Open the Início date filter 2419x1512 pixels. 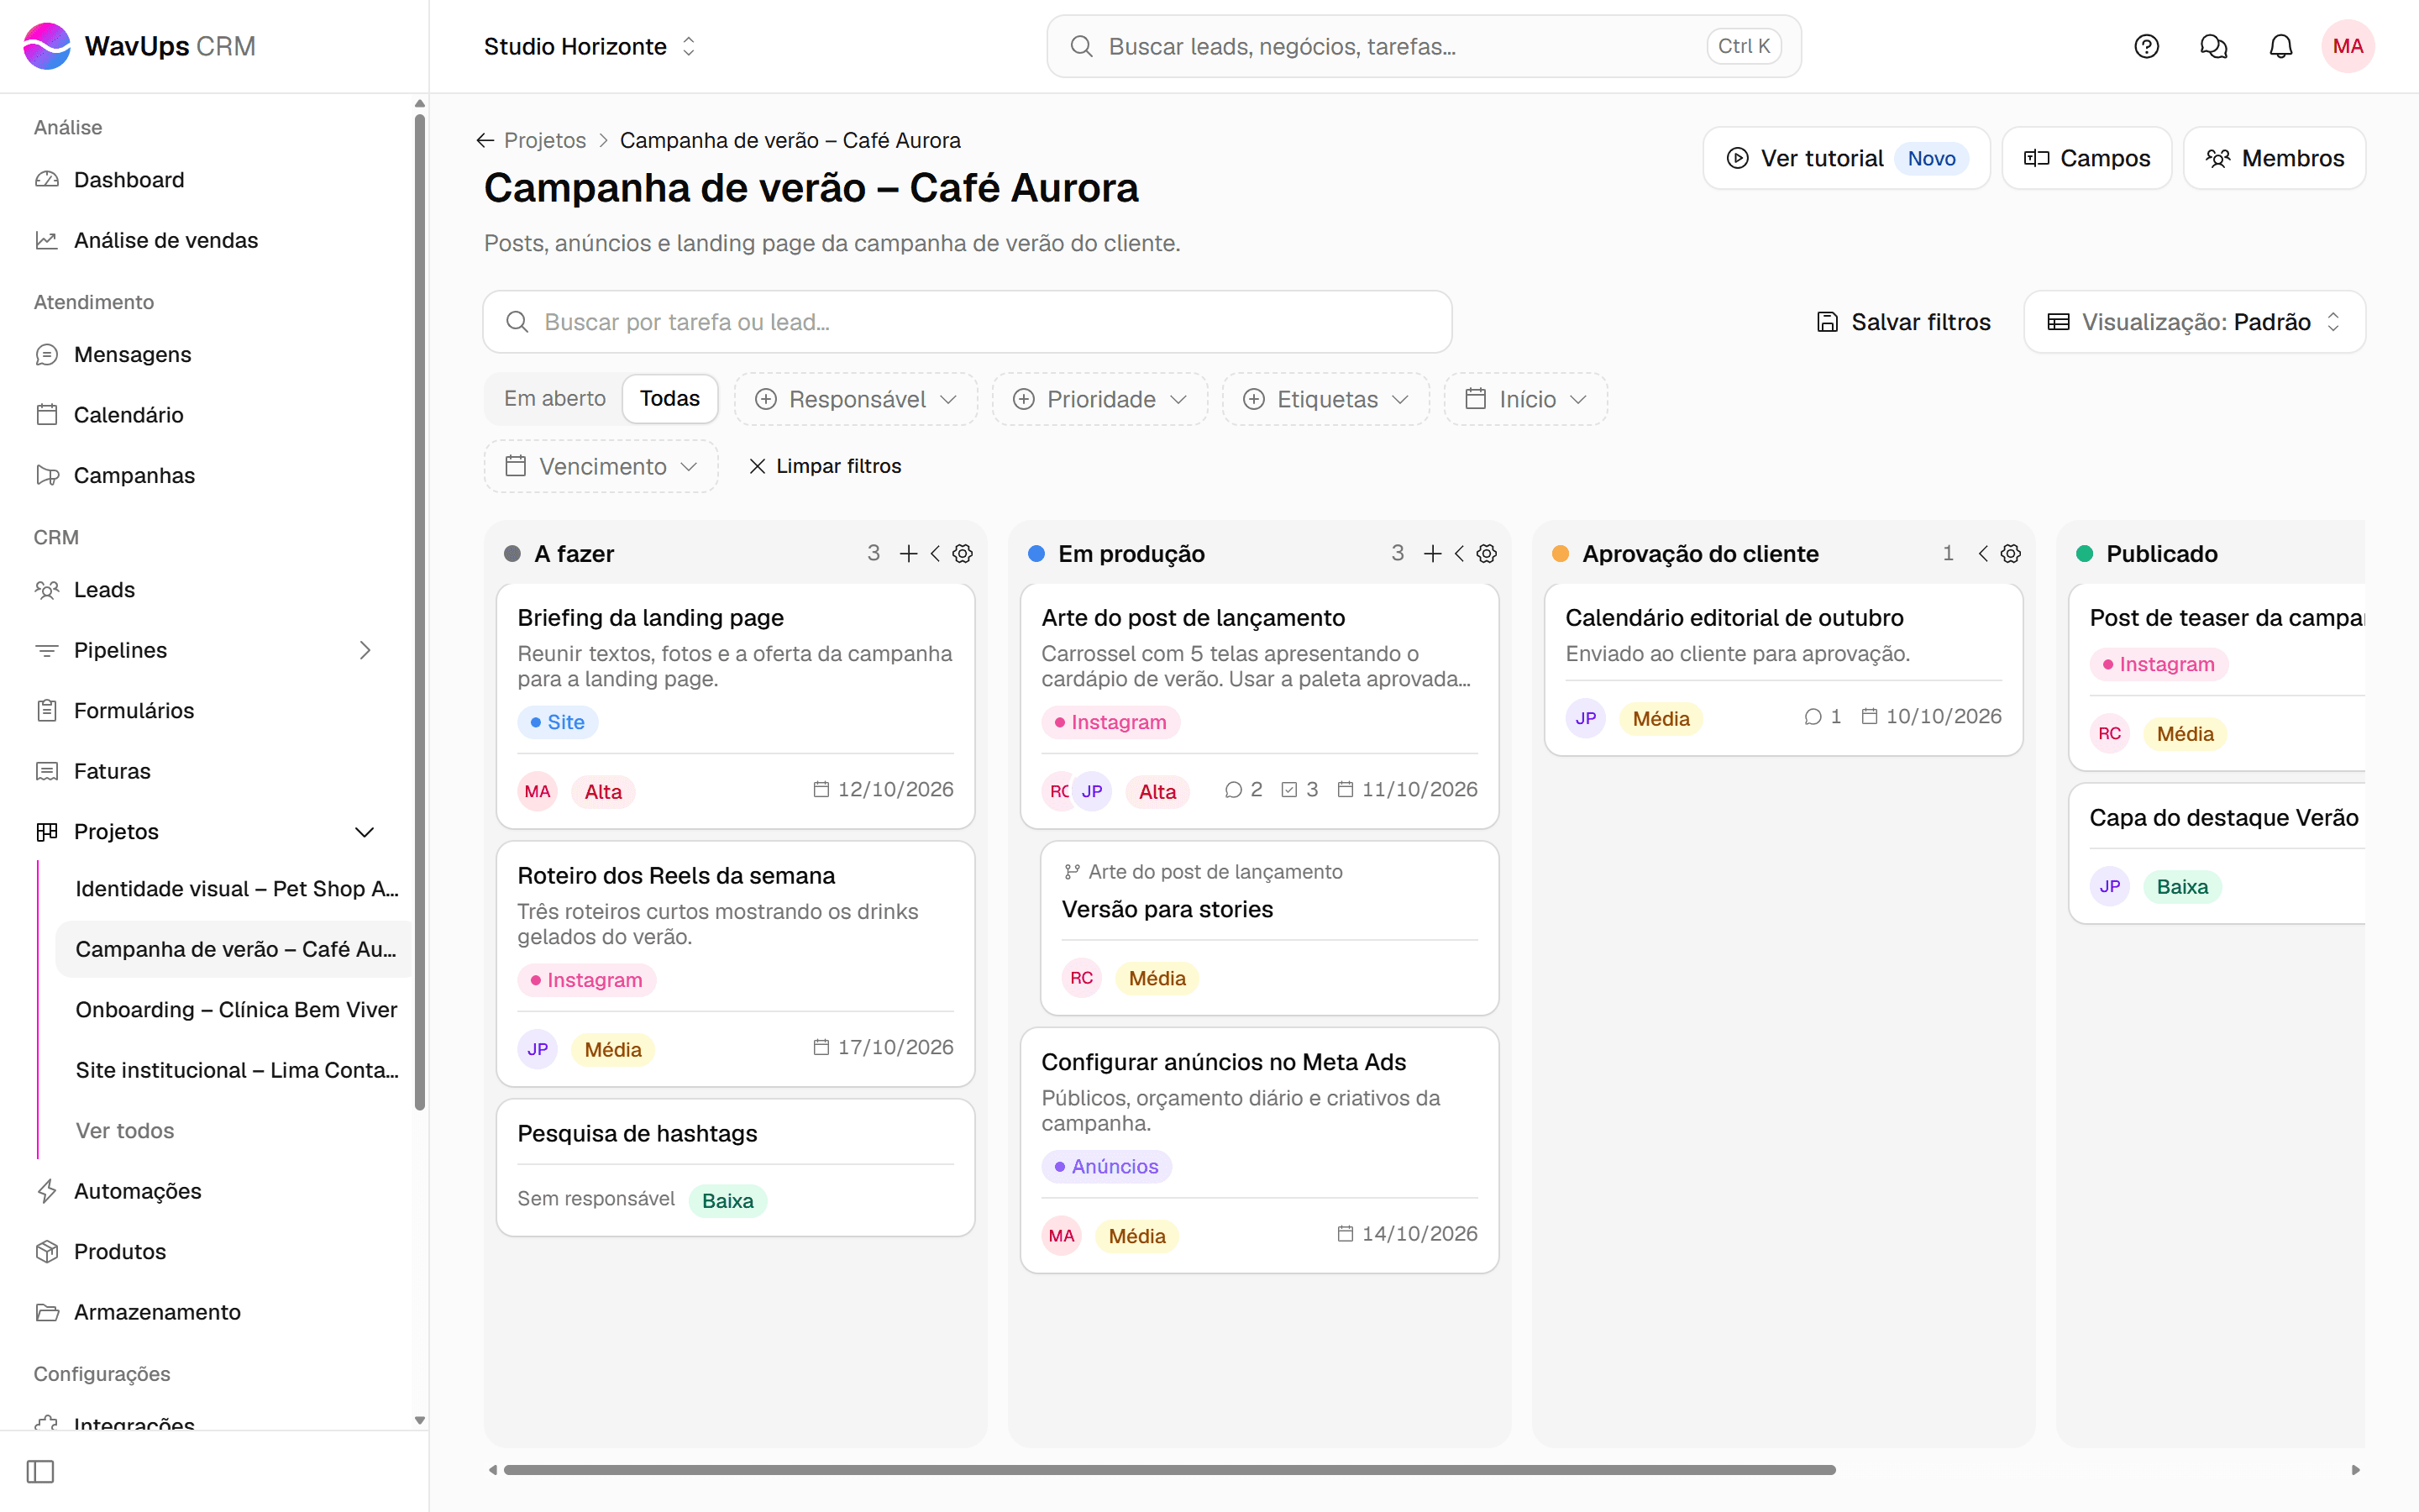tap(1525, 399)
